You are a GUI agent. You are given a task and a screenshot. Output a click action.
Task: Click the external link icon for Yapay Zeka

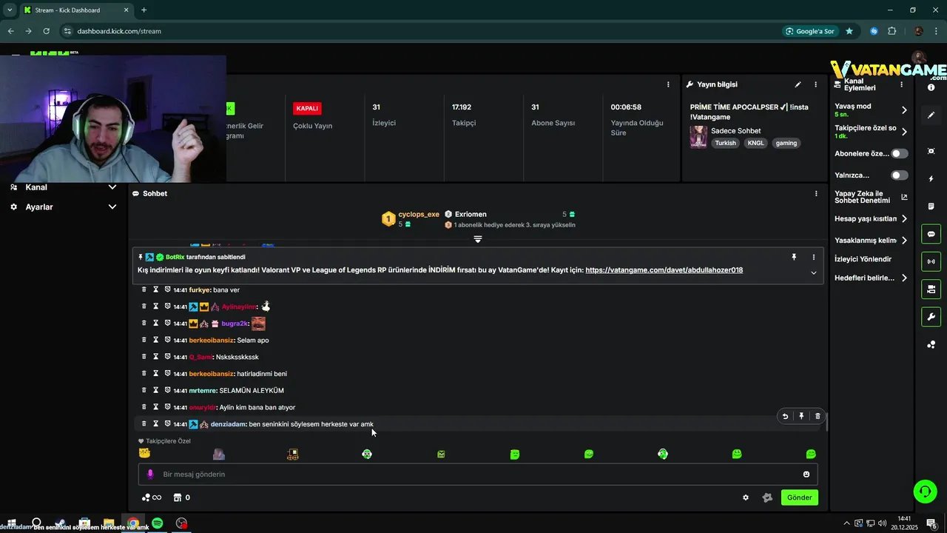pos(904,197)
